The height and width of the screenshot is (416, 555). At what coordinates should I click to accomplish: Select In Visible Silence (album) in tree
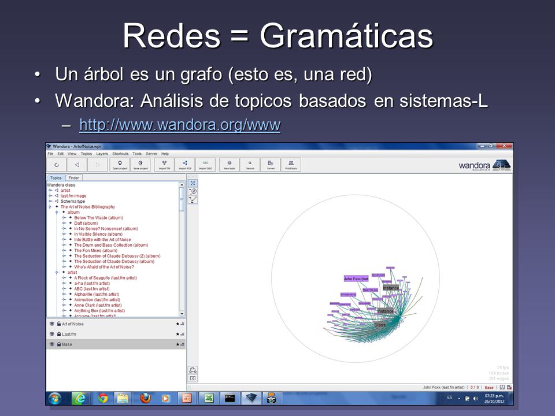tap(98, 234)
